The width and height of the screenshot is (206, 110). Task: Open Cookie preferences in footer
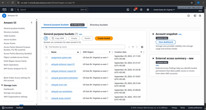tap(195, 108)
